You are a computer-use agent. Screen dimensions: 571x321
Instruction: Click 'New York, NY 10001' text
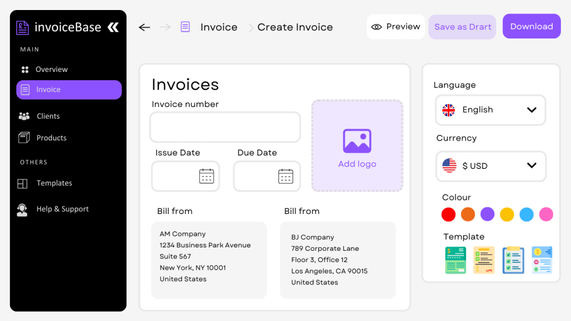point(192,268)
